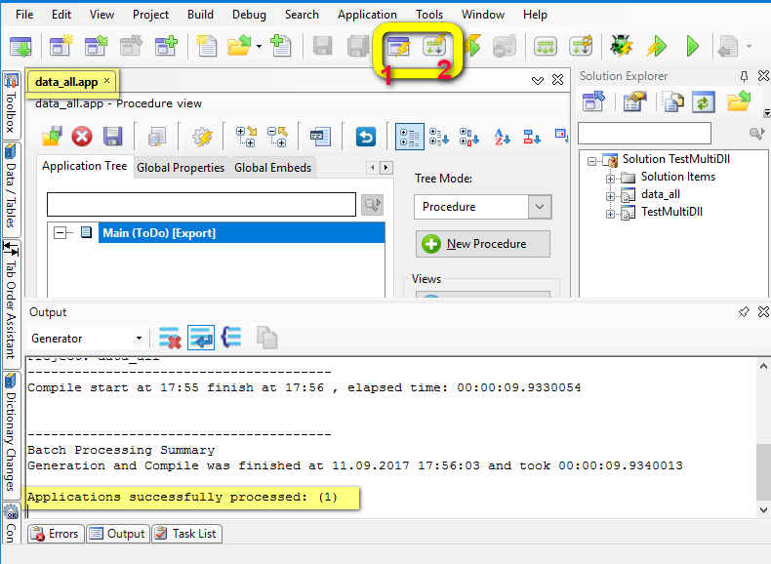The width and height of the screenshot is (771, 564).
Task: Click the Application Tree search field
Action: [x=201, y=204]
